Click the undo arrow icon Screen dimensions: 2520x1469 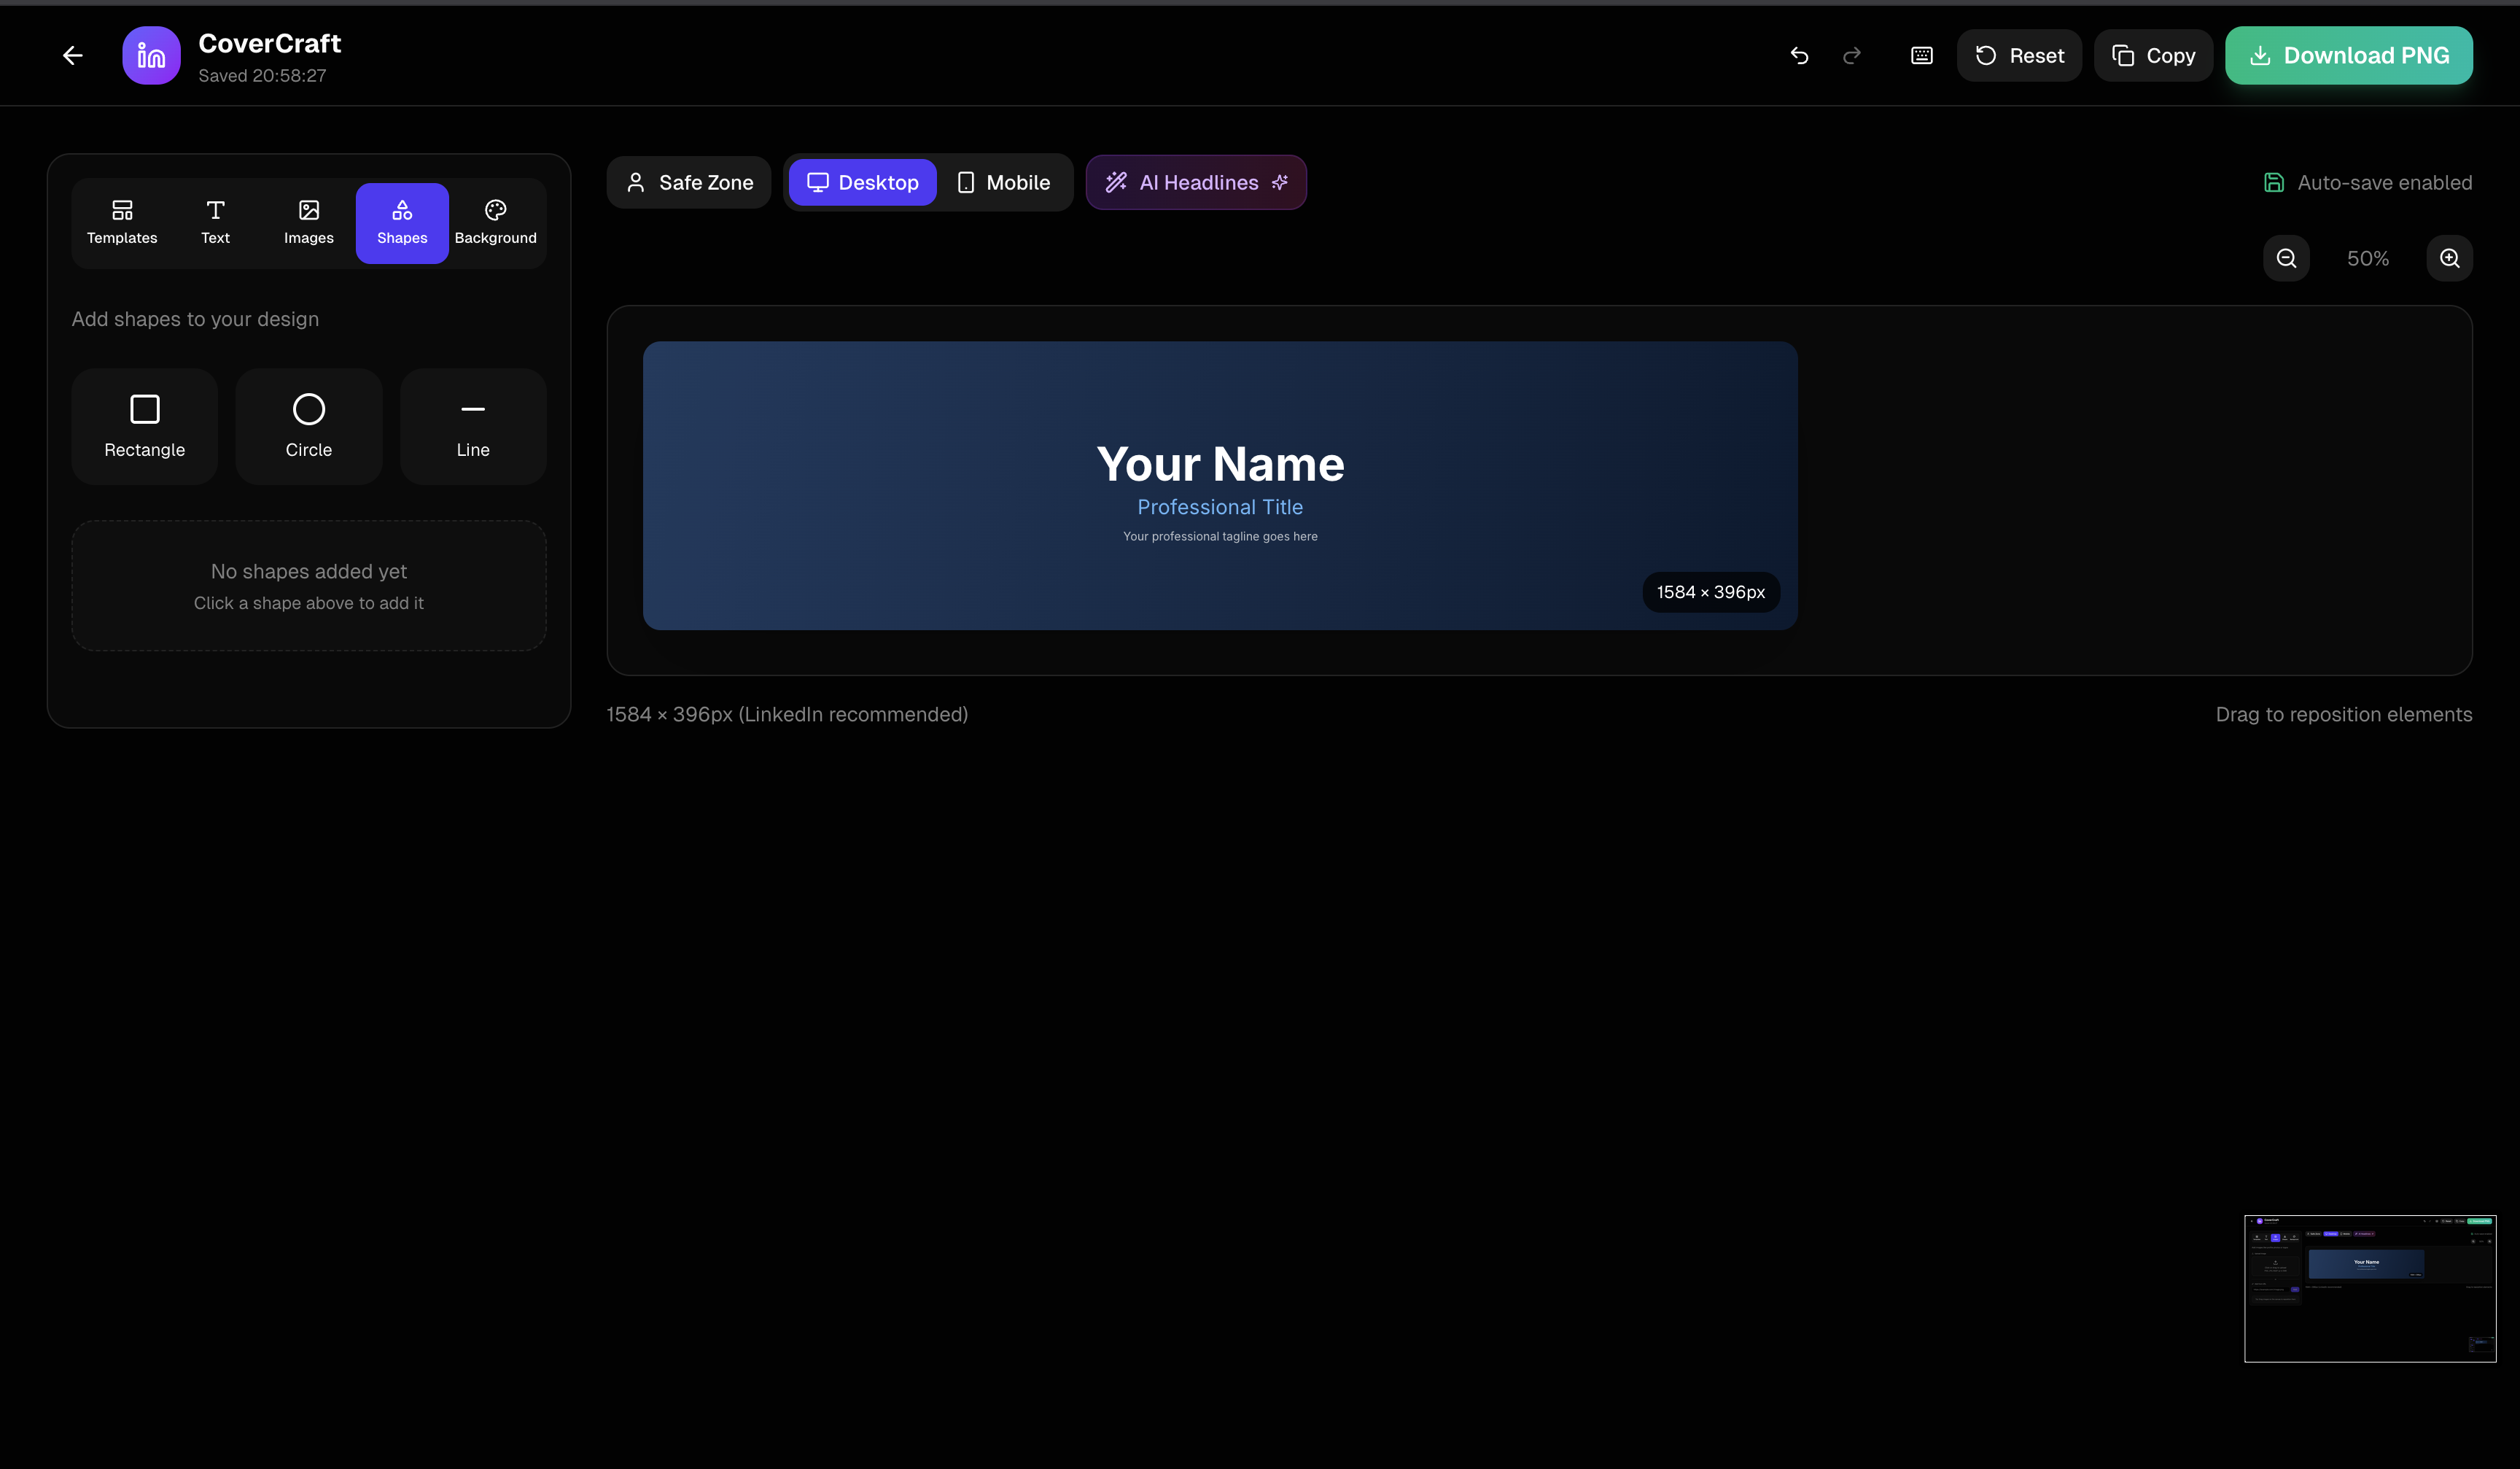pos(1799,56)
